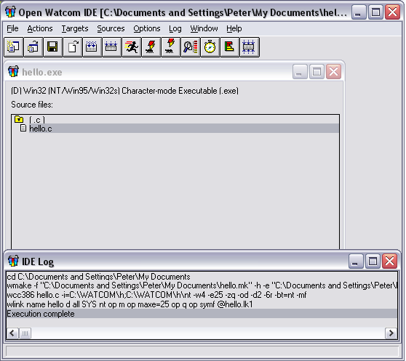
Task: Click the IDE Log window title icon
Action: 14,261
